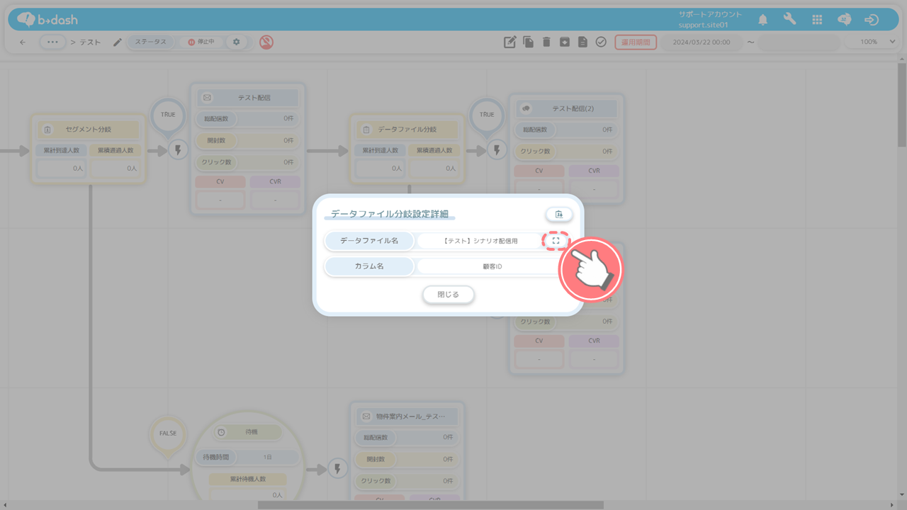Click the 【テスト】シナリオ配信用 file name value
Viewport: 907px width, 510px height.
pos(481,241)
